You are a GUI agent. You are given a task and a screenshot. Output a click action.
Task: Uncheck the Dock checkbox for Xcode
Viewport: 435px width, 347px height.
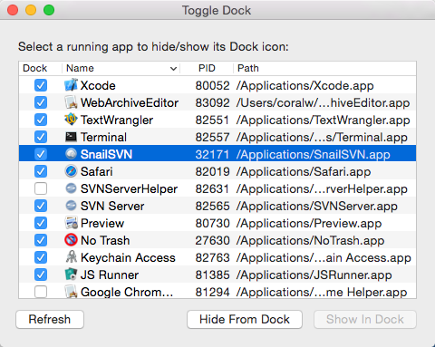41,85
